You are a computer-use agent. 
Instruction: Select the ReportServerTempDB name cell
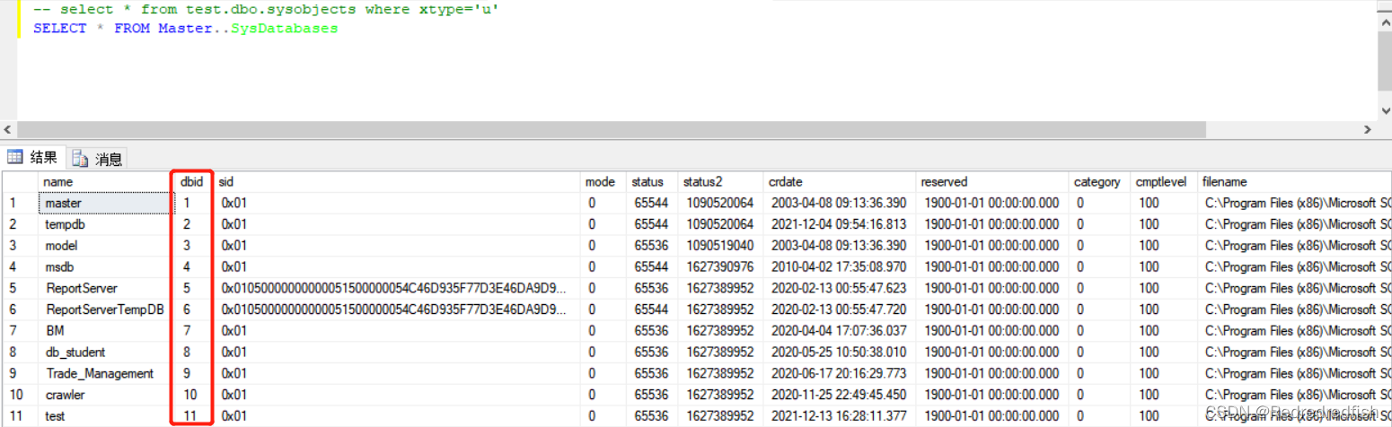tap(105, 309)
